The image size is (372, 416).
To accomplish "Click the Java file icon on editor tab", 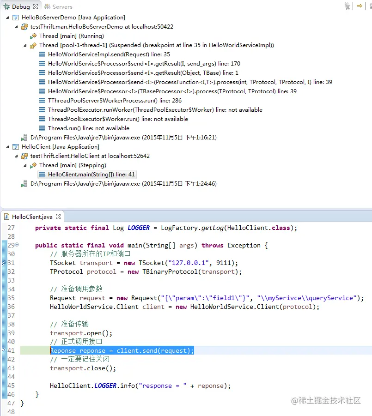I will coord(7,217).
